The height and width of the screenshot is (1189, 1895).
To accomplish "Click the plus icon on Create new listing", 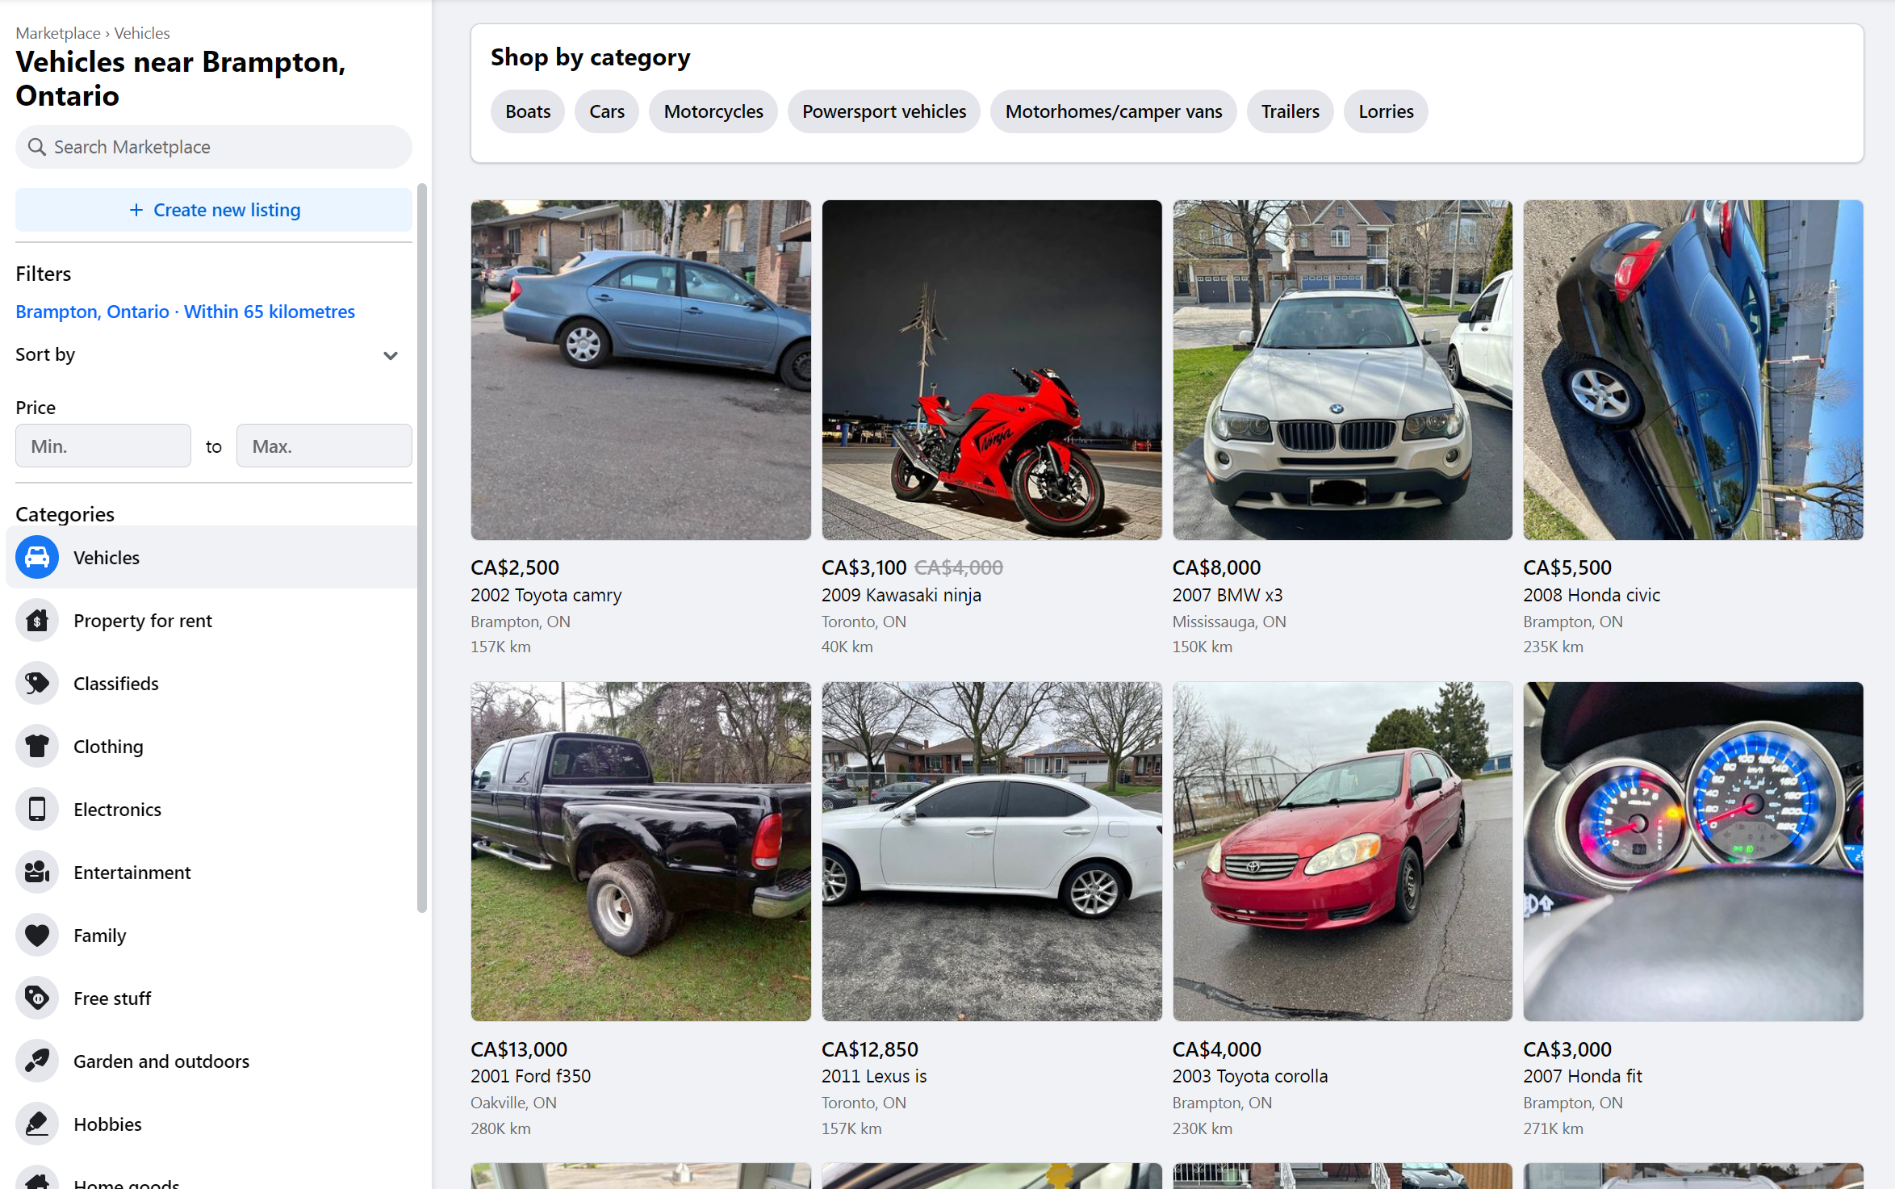I will point(136,210).
